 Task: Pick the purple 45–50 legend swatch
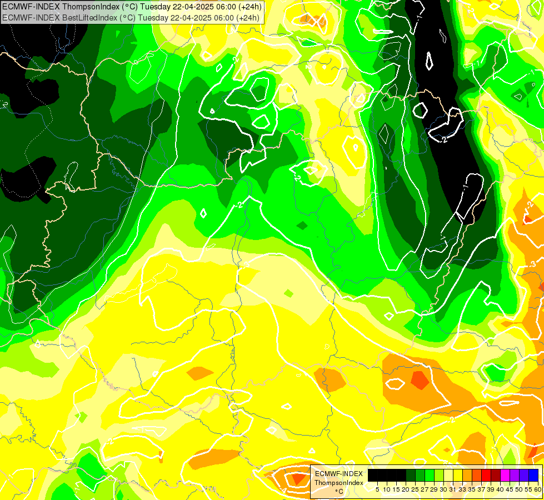tap(515, 475)
